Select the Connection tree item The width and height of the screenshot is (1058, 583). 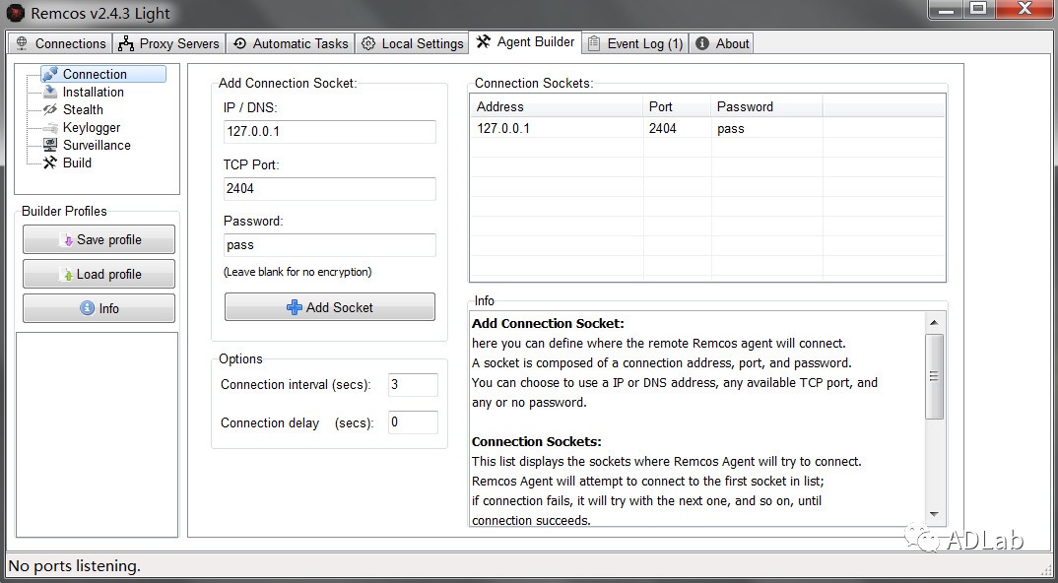click(x=95, y=74)
